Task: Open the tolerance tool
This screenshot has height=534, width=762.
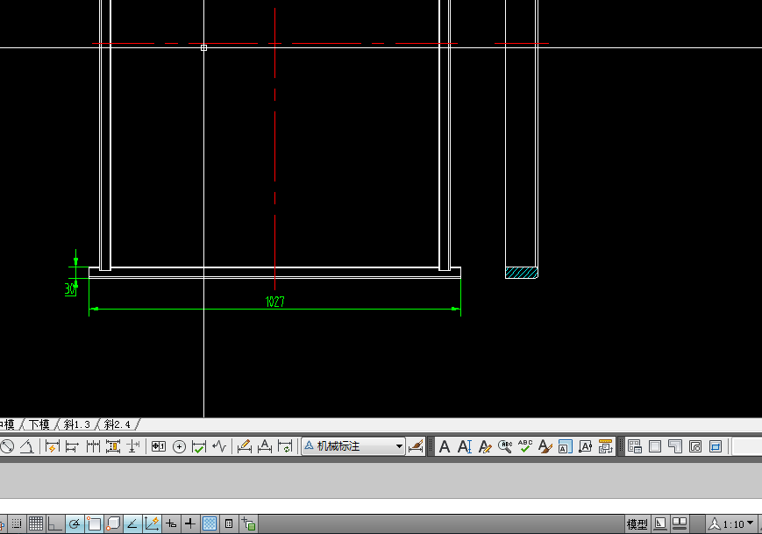Action: [159, 446]
